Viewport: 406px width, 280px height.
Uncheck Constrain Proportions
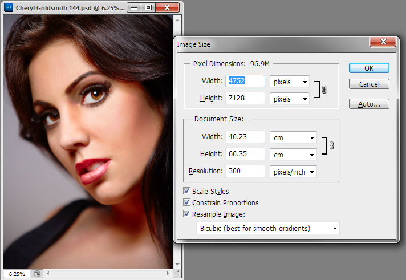(x=186, y=202)
